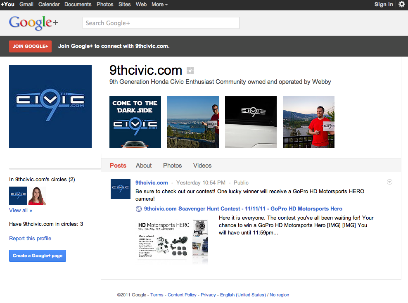The image size is (408, 303).
Task: Open the photo of man in red shirt
Action: (308, 122)
